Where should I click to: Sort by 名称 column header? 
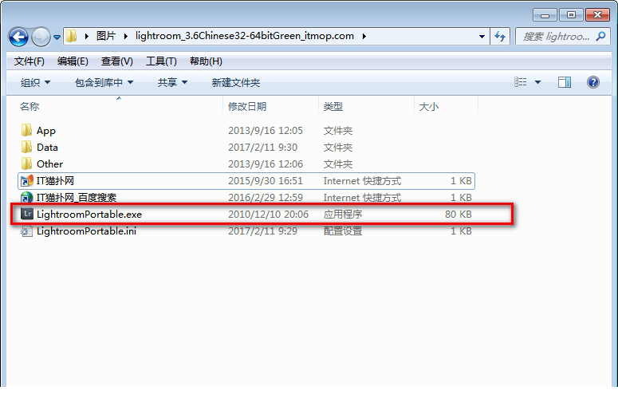click(x=30, y=106)
